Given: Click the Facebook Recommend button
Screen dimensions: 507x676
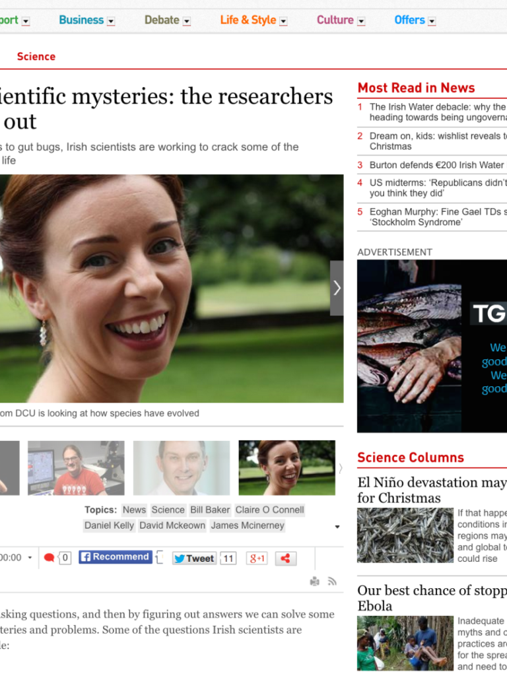Looking at the screenshot, I should pyautogui.click(x=116, y=557).
